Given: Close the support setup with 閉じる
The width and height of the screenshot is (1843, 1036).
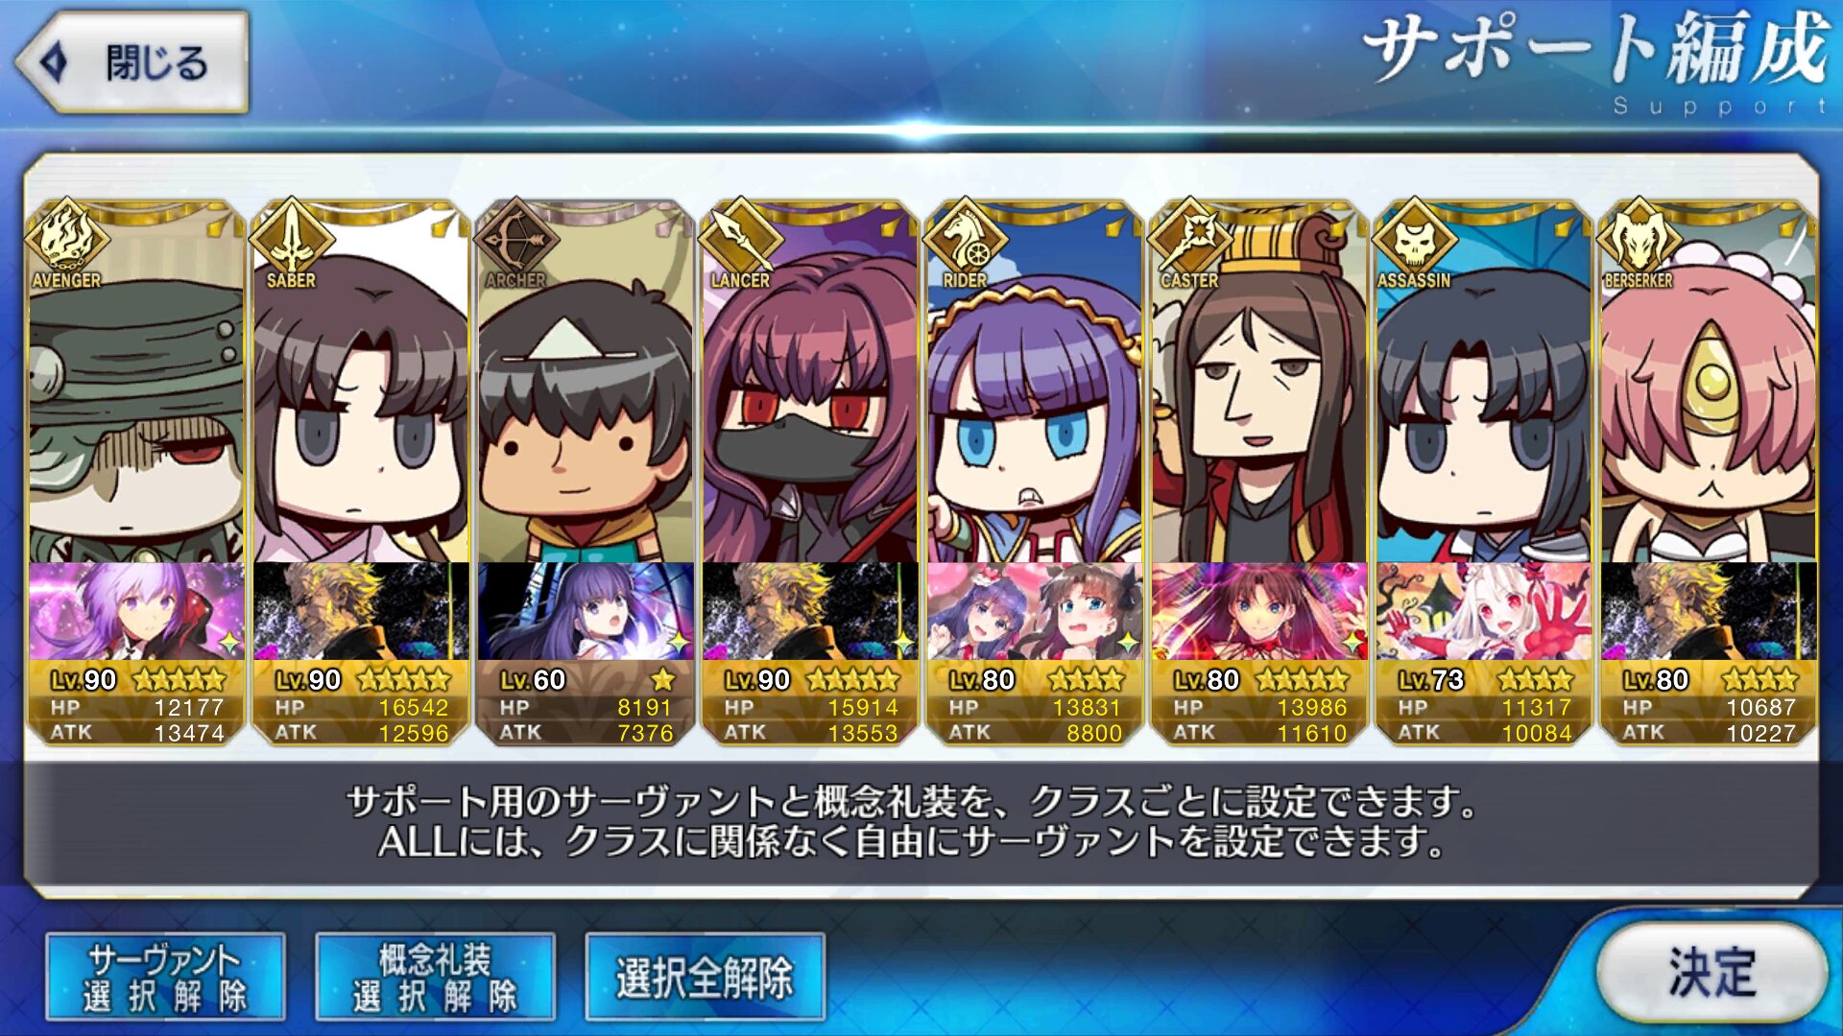Looking at the screenshot, I should (132, 63).
